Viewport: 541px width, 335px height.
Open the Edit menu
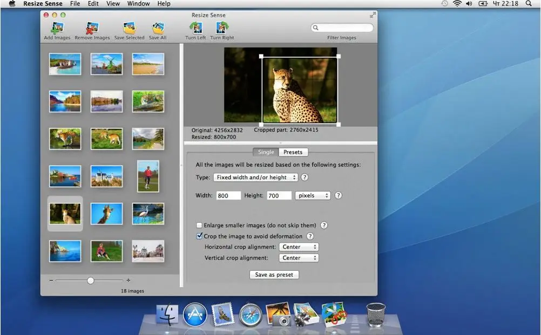point(93,3)
